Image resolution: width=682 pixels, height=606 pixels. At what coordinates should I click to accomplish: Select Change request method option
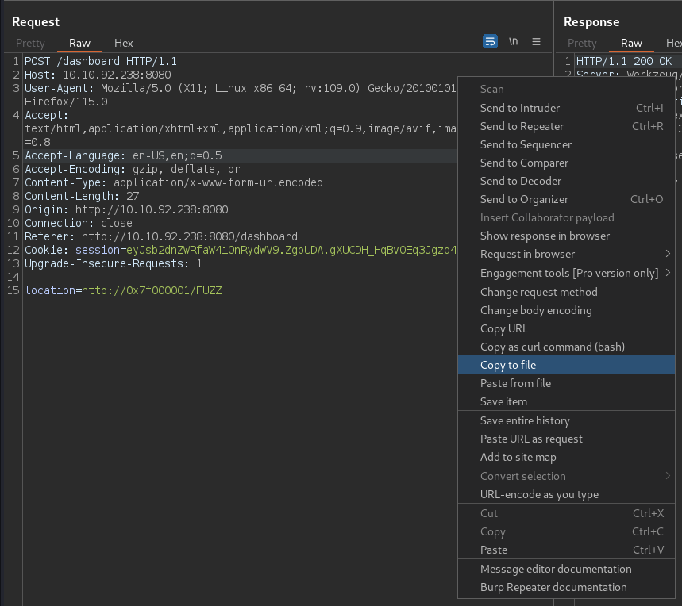pyautogui.click(x=538, y=292)
